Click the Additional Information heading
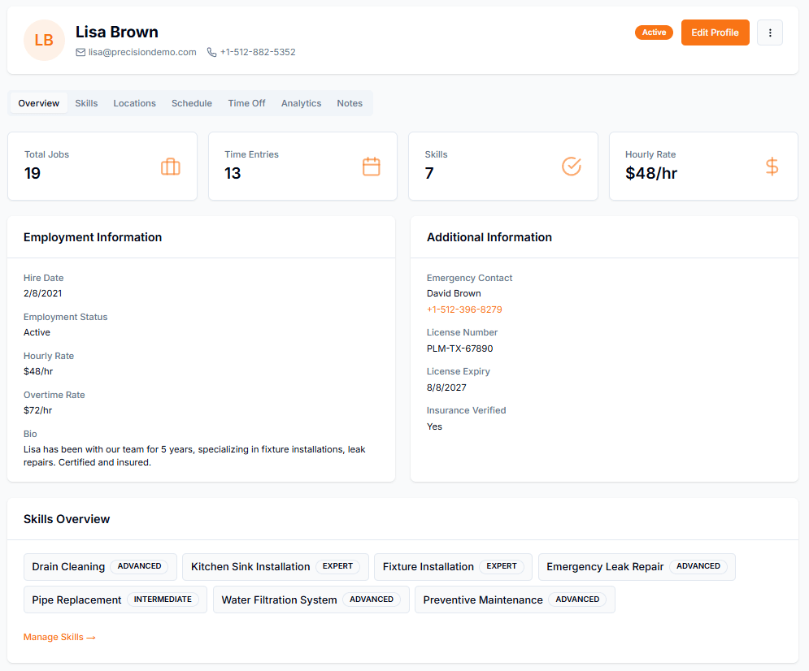Screen dimensions: 809x671 pyautogui.click(x=489, y=237)
